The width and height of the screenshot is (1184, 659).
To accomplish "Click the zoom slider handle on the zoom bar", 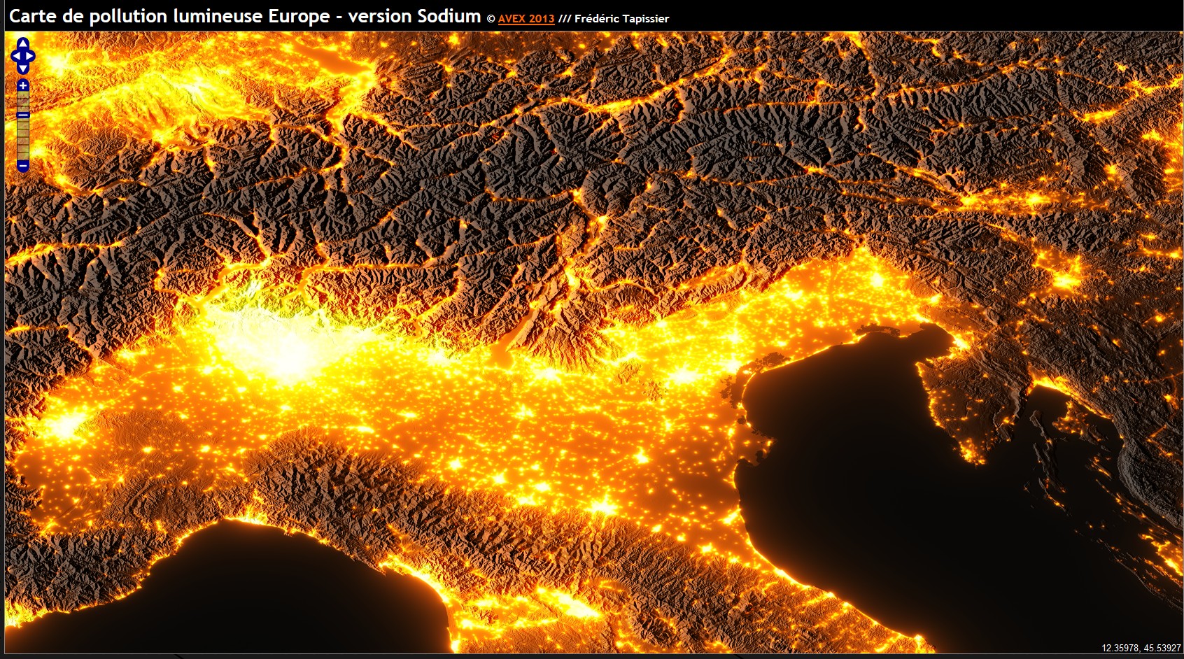I will pos(23,115).
